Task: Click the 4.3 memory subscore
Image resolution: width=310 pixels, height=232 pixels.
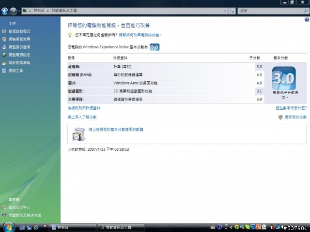Action: (259, 75)
